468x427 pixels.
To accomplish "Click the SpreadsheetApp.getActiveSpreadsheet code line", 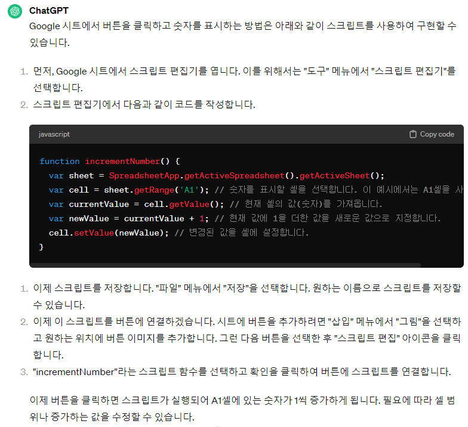I will [216, 175].
